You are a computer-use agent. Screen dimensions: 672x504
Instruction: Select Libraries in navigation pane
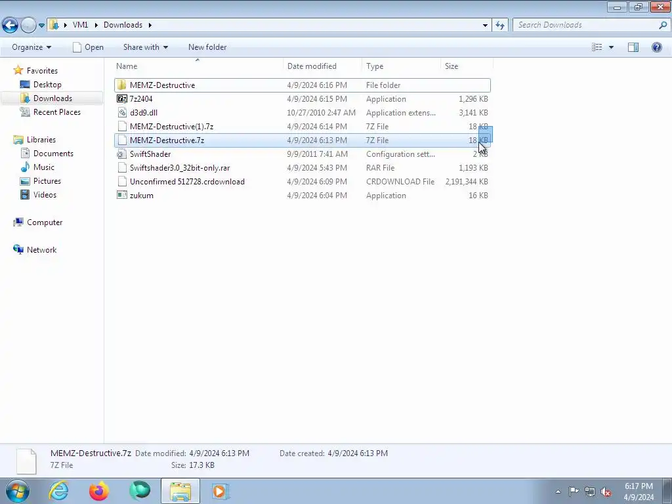pos(41,140)
